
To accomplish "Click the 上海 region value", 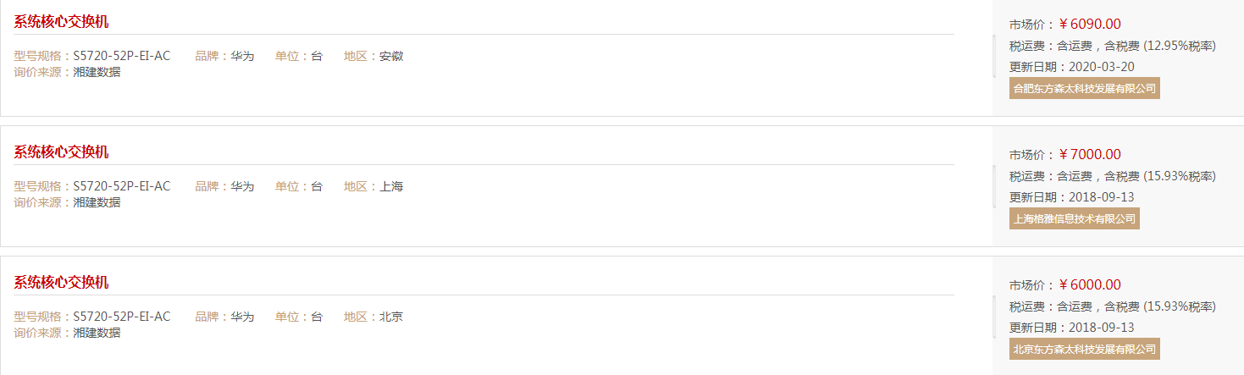I will point(391,186).
